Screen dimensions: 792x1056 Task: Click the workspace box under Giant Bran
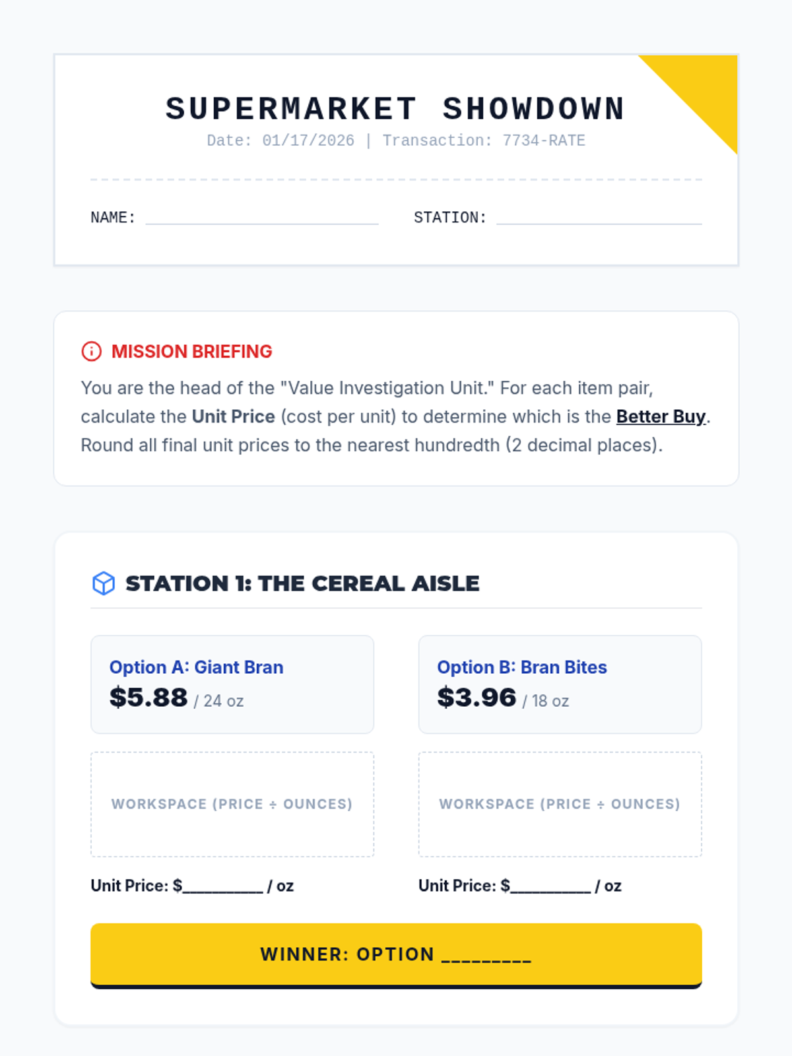click(232, 805)
